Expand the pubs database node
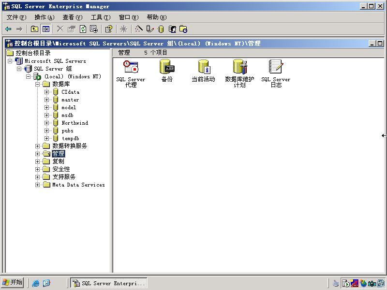387x290 pixels. point(46,130)
